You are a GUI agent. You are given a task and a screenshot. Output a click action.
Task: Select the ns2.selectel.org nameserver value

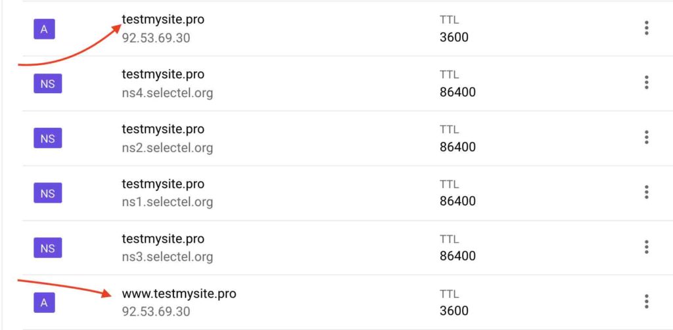(x=168, y=148)
